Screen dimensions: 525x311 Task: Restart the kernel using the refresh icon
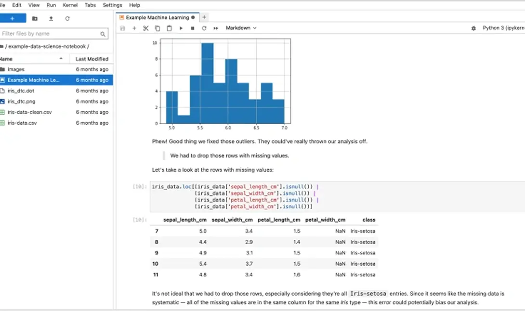click(x=204, y=28)
